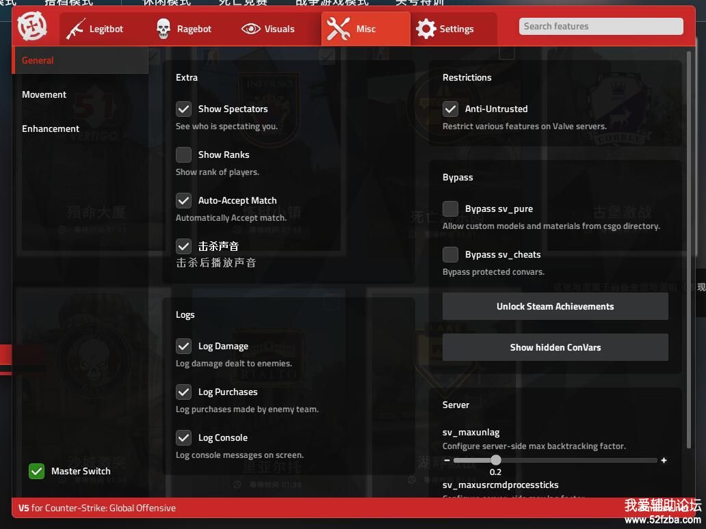This screenshot has width=706, height=529.
Task: Enable the Bypass sv_cheats checkbox
Action: coord(450,255)
